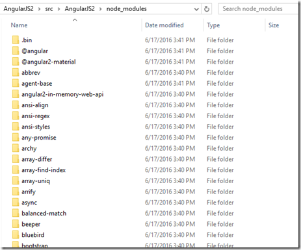Click File folder type for beeper

pyautogui.click(x=220, y=224)
